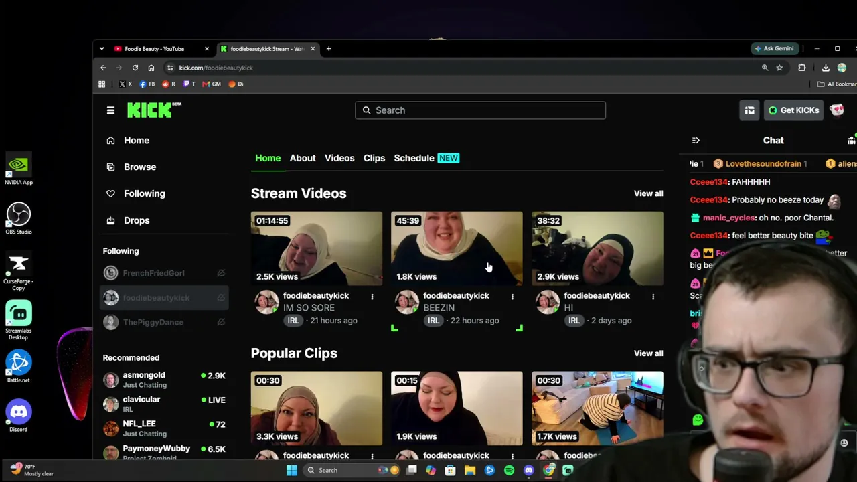This screenshot has height=482, width=857.
Task: Open the X bookmark in the bookmarks bar
Action: [x=125, y=84]
